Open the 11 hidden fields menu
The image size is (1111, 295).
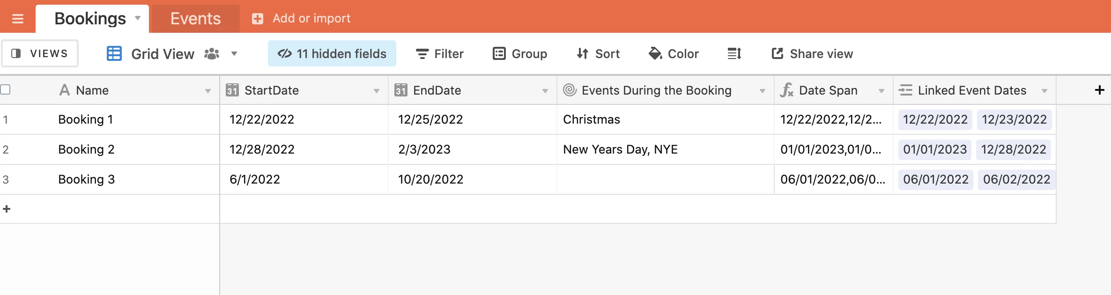(x=332, y=53)
